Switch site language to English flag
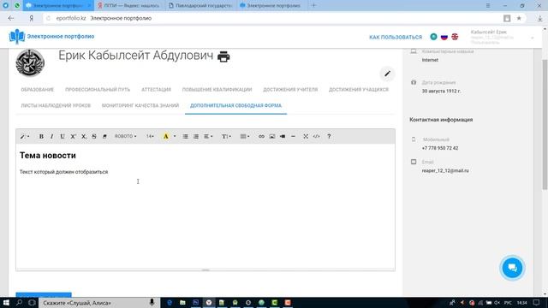The image size is (548, 308). pos(455,37)
